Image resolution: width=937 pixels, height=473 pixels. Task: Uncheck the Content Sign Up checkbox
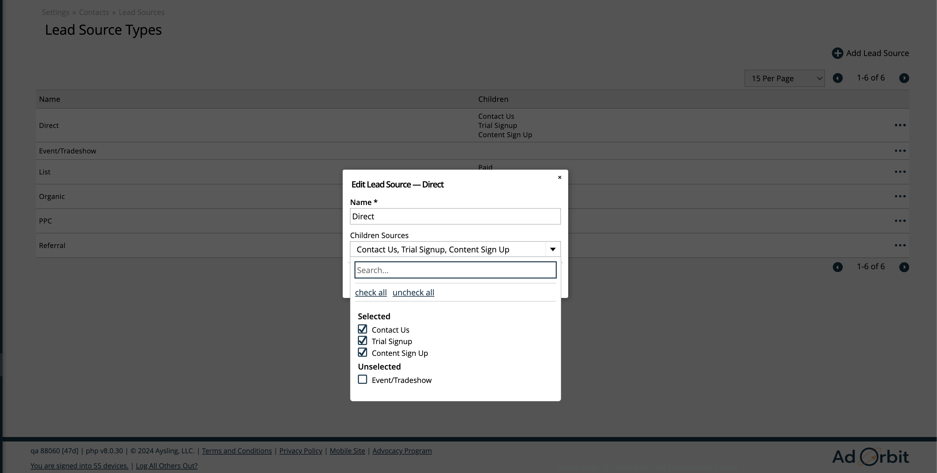point(362,353)
